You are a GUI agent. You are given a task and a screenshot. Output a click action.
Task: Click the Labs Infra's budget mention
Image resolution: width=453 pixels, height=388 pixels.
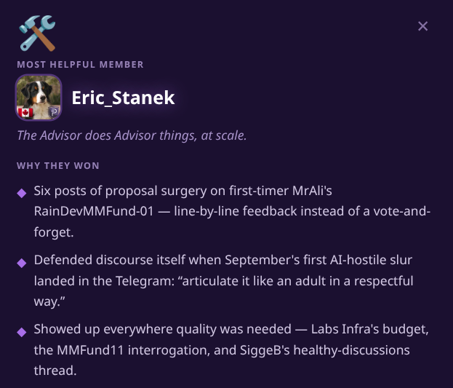pos(370,329)
